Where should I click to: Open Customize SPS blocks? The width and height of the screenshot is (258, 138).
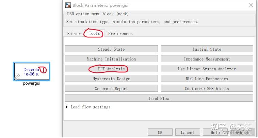tap(207, 89)
